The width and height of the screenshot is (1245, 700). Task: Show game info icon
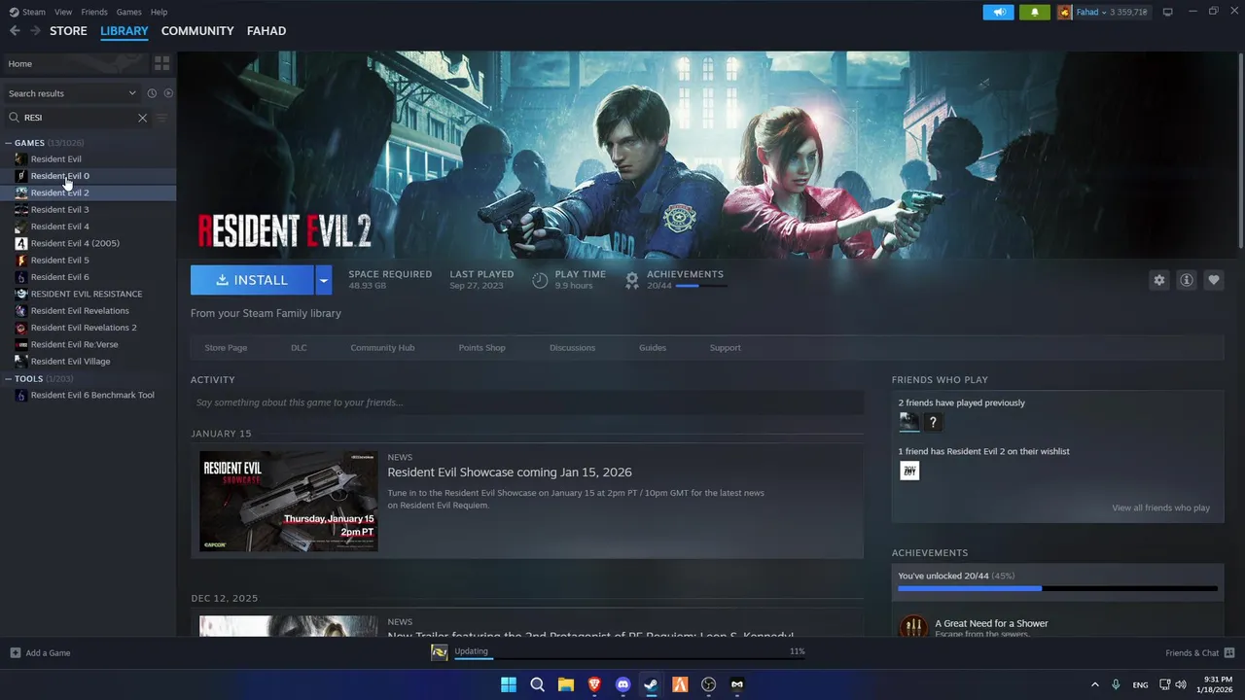(1187, 280)
